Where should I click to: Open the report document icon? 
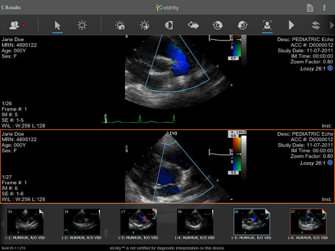tap(310, 8)
